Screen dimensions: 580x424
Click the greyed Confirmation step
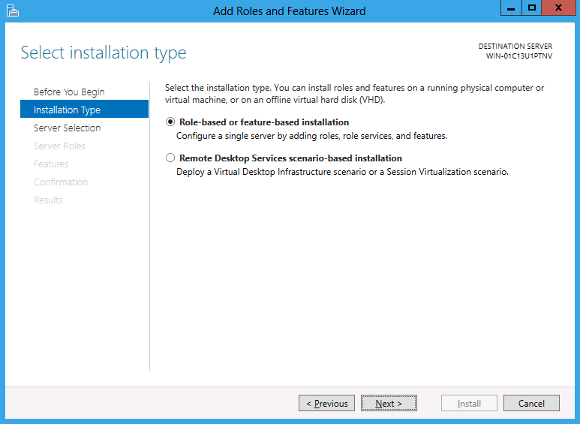pos(61,182)
